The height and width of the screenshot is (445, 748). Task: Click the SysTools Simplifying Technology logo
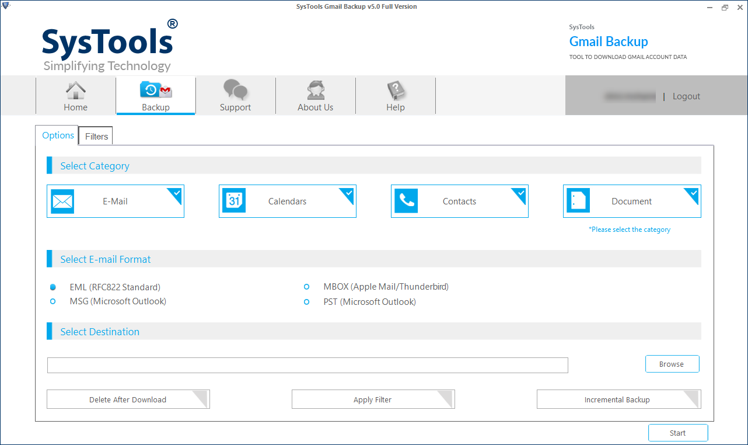point(110,46)
